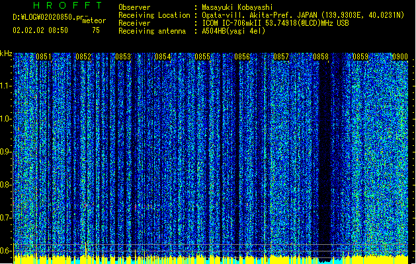Image resolution: width=416 pixels, height=264 pixels.
Task: Click the kHz axis unit label
Action: pos(6,53)
